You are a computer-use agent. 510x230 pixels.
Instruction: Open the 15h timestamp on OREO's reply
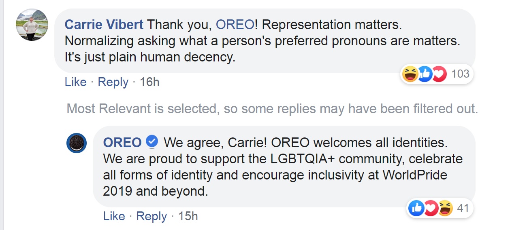click(188, 216)
